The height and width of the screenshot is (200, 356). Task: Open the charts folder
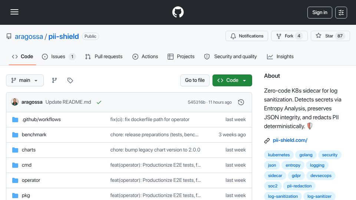[x=29, y=150]
